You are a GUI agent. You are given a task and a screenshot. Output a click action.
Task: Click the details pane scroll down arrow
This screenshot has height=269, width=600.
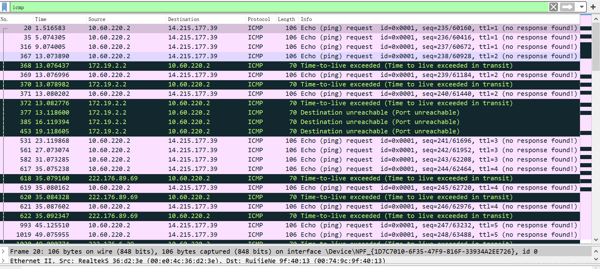click(x=596, y=260)
